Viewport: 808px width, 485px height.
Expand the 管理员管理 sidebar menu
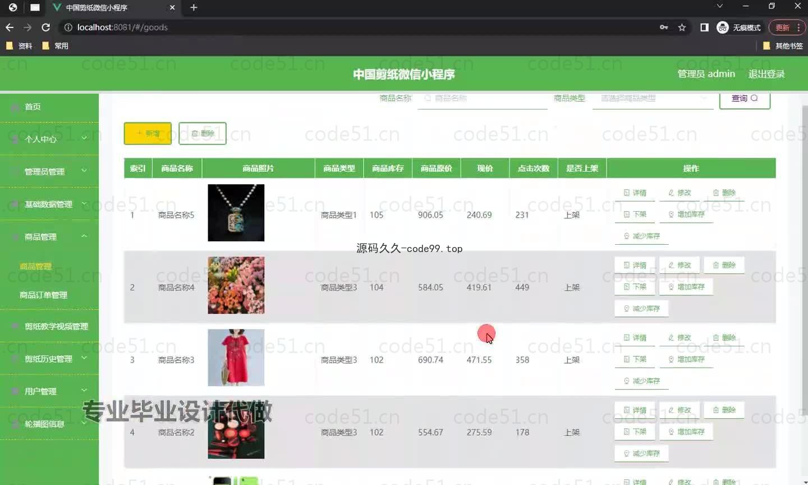49,171
